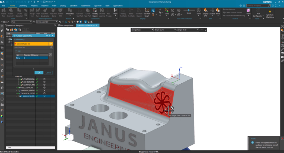The image size is (284, 153).
Task: Cancel the Check Geometry dialog
Action: (48, 73)
